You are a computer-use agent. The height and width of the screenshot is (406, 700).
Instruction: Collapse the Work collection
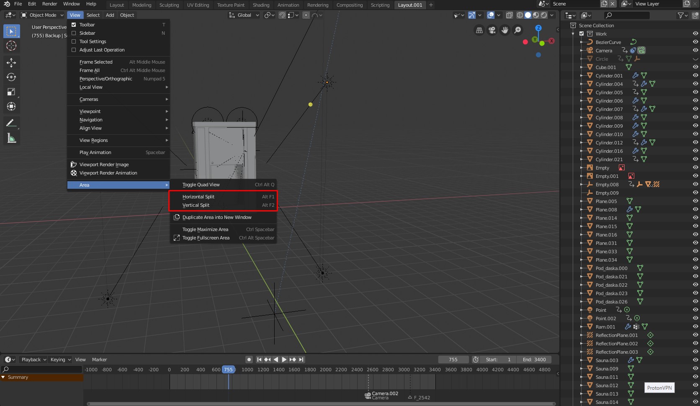573,34
